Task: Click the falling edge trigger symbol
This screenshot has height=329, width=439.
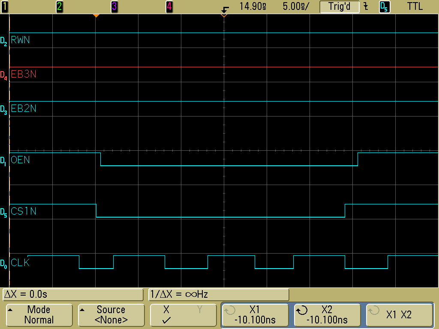Action: click(366, 6)
